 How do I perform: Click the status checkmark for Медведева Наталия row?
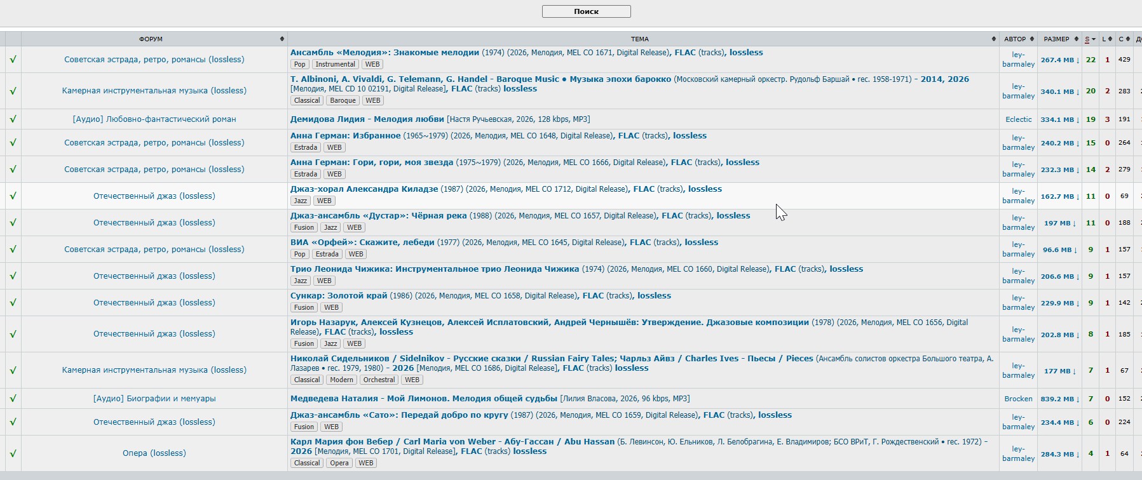pyautogui.click(x=13, y=399)
